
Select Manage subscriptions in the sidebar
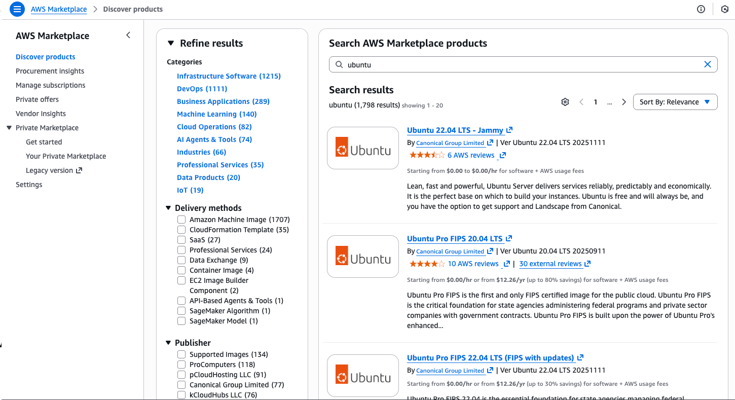click(x=50, y=85)
